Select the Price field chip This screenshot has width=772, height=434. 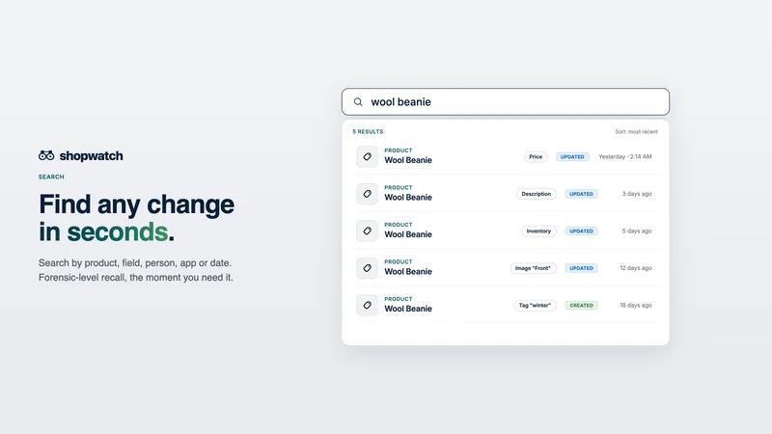(536, 156)
